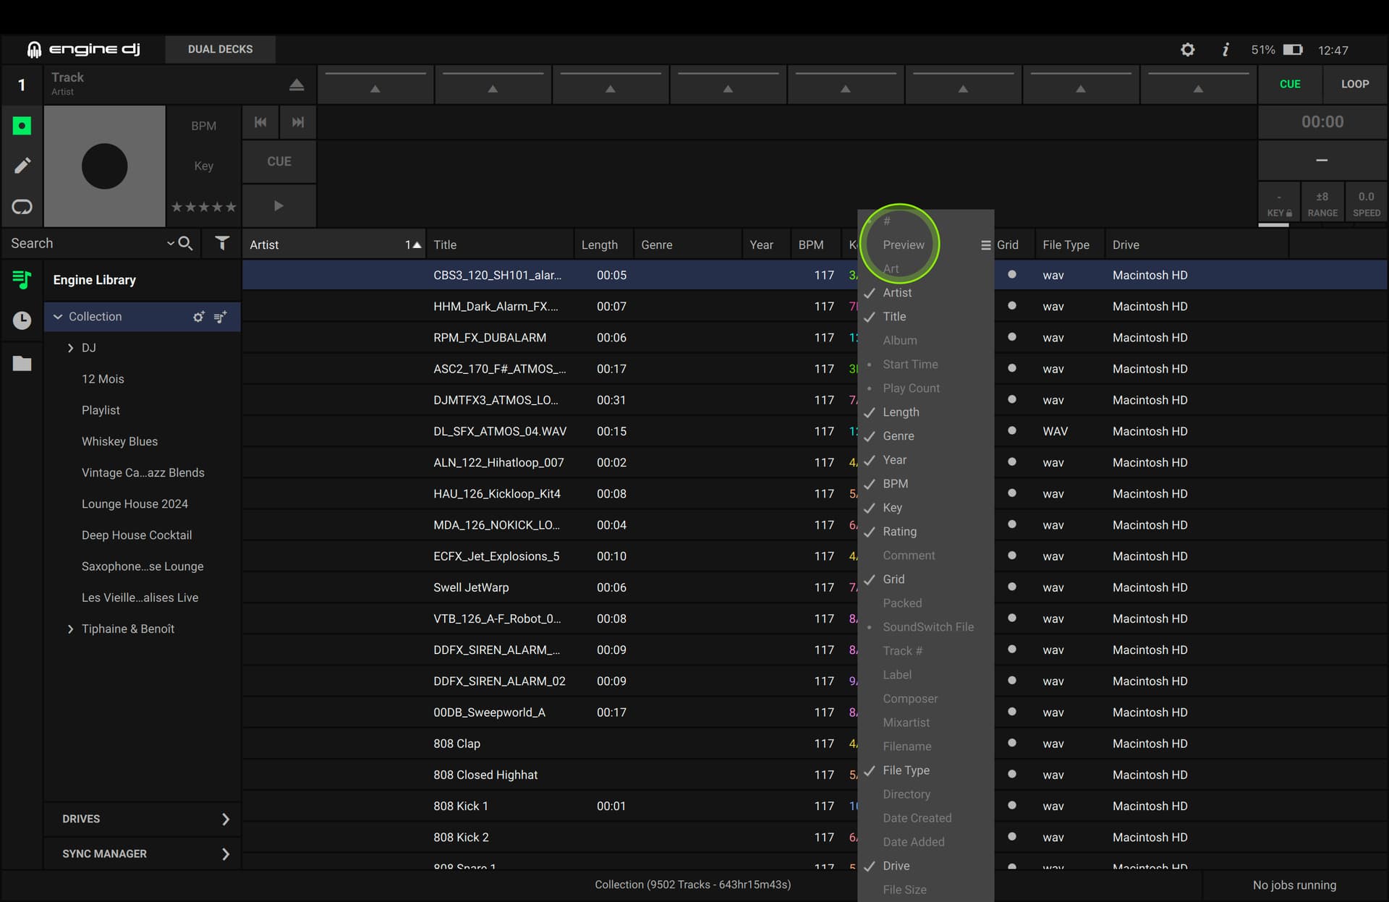1389x902 pixels.
Task: Open the settings gear icon
Action: (x=1187, y=50)
